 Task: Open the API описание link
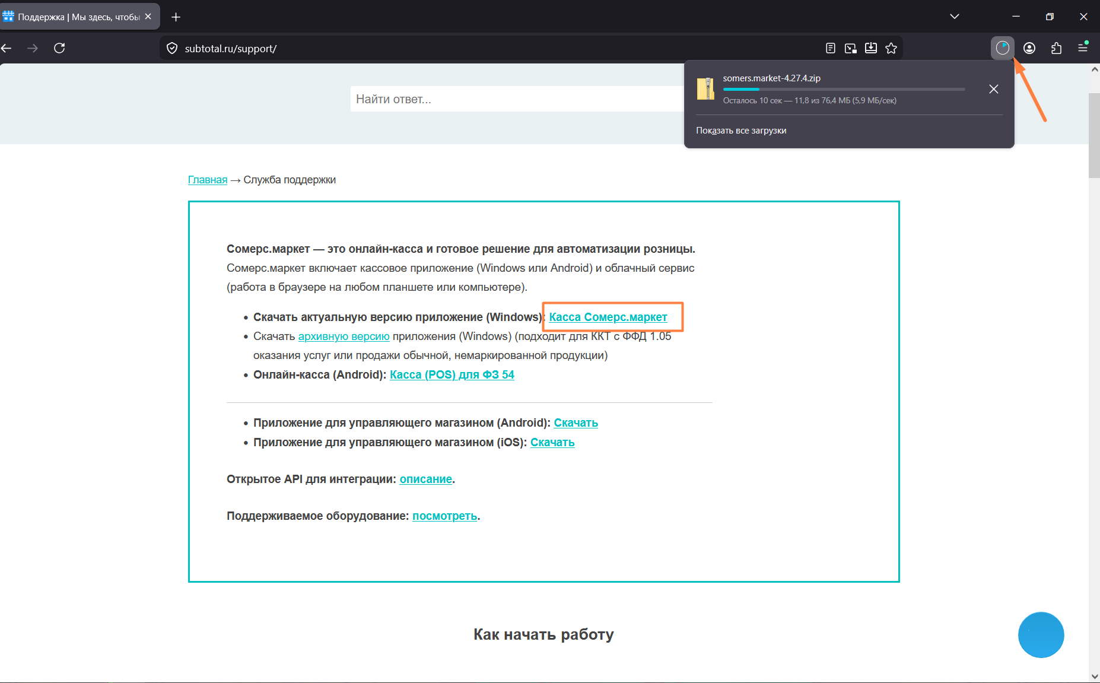[426, 479]
